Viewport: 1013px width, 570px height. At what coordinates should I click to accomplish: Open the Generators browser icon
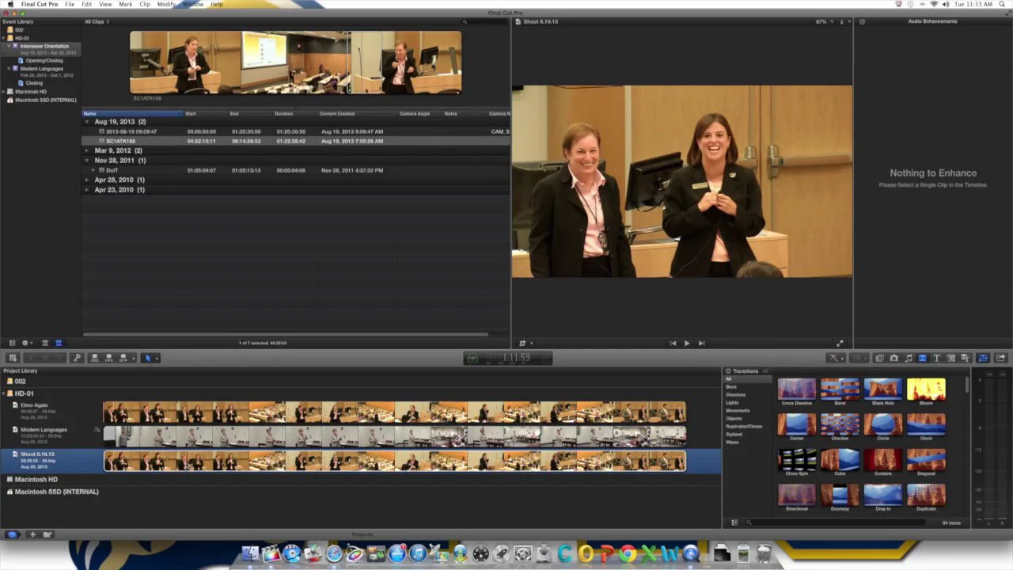pyautogui.click(x=951, y=358)
